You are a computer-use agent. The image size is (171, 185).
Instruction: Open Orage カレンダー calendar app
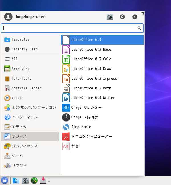(102, 108)
